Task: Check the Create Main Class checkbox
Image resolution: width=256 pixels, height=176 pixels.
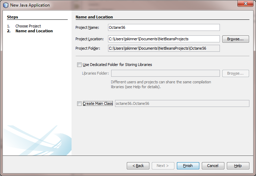Action: pos(79,103)
